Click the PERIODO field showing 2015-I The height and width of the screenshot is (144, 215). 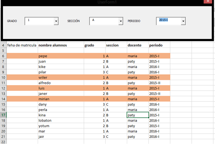point(168,21)
